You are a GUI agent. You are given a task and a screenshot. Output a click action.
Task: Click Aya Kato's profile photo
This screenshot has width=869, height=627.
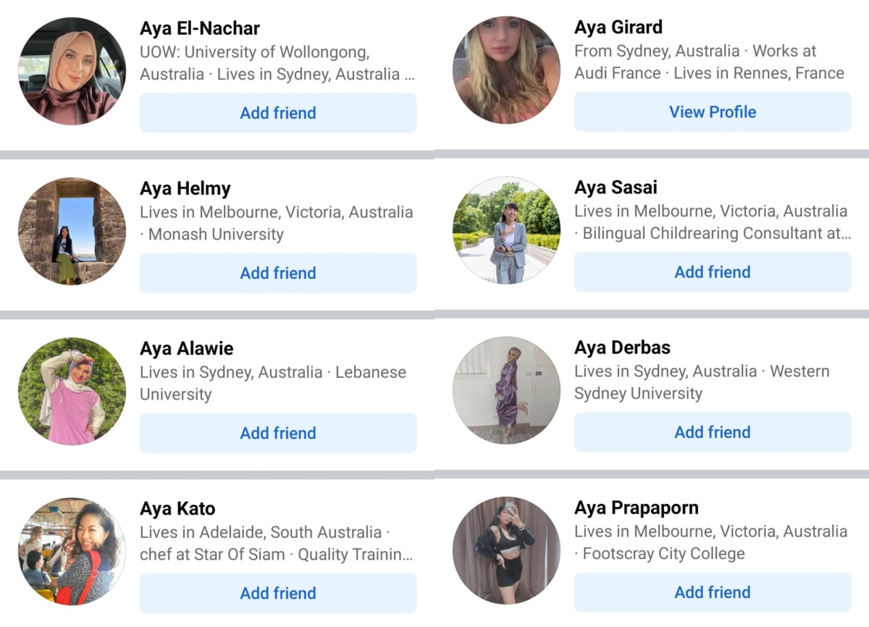(72, 551)
